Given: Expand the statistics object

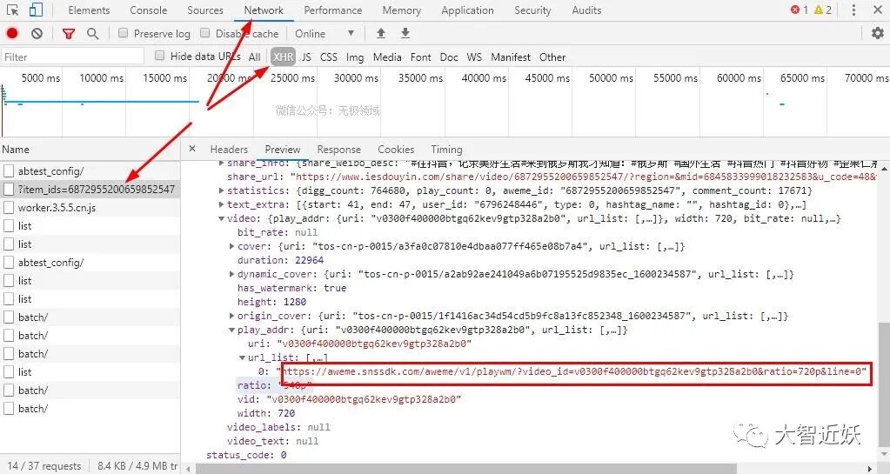Looking at the screenshot, I should 221,190.
